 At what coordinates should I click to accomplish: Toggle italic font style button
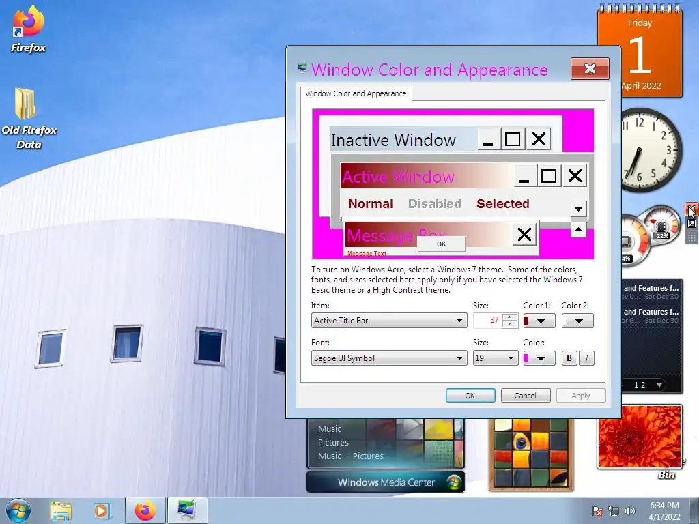(x=586, y=358)
